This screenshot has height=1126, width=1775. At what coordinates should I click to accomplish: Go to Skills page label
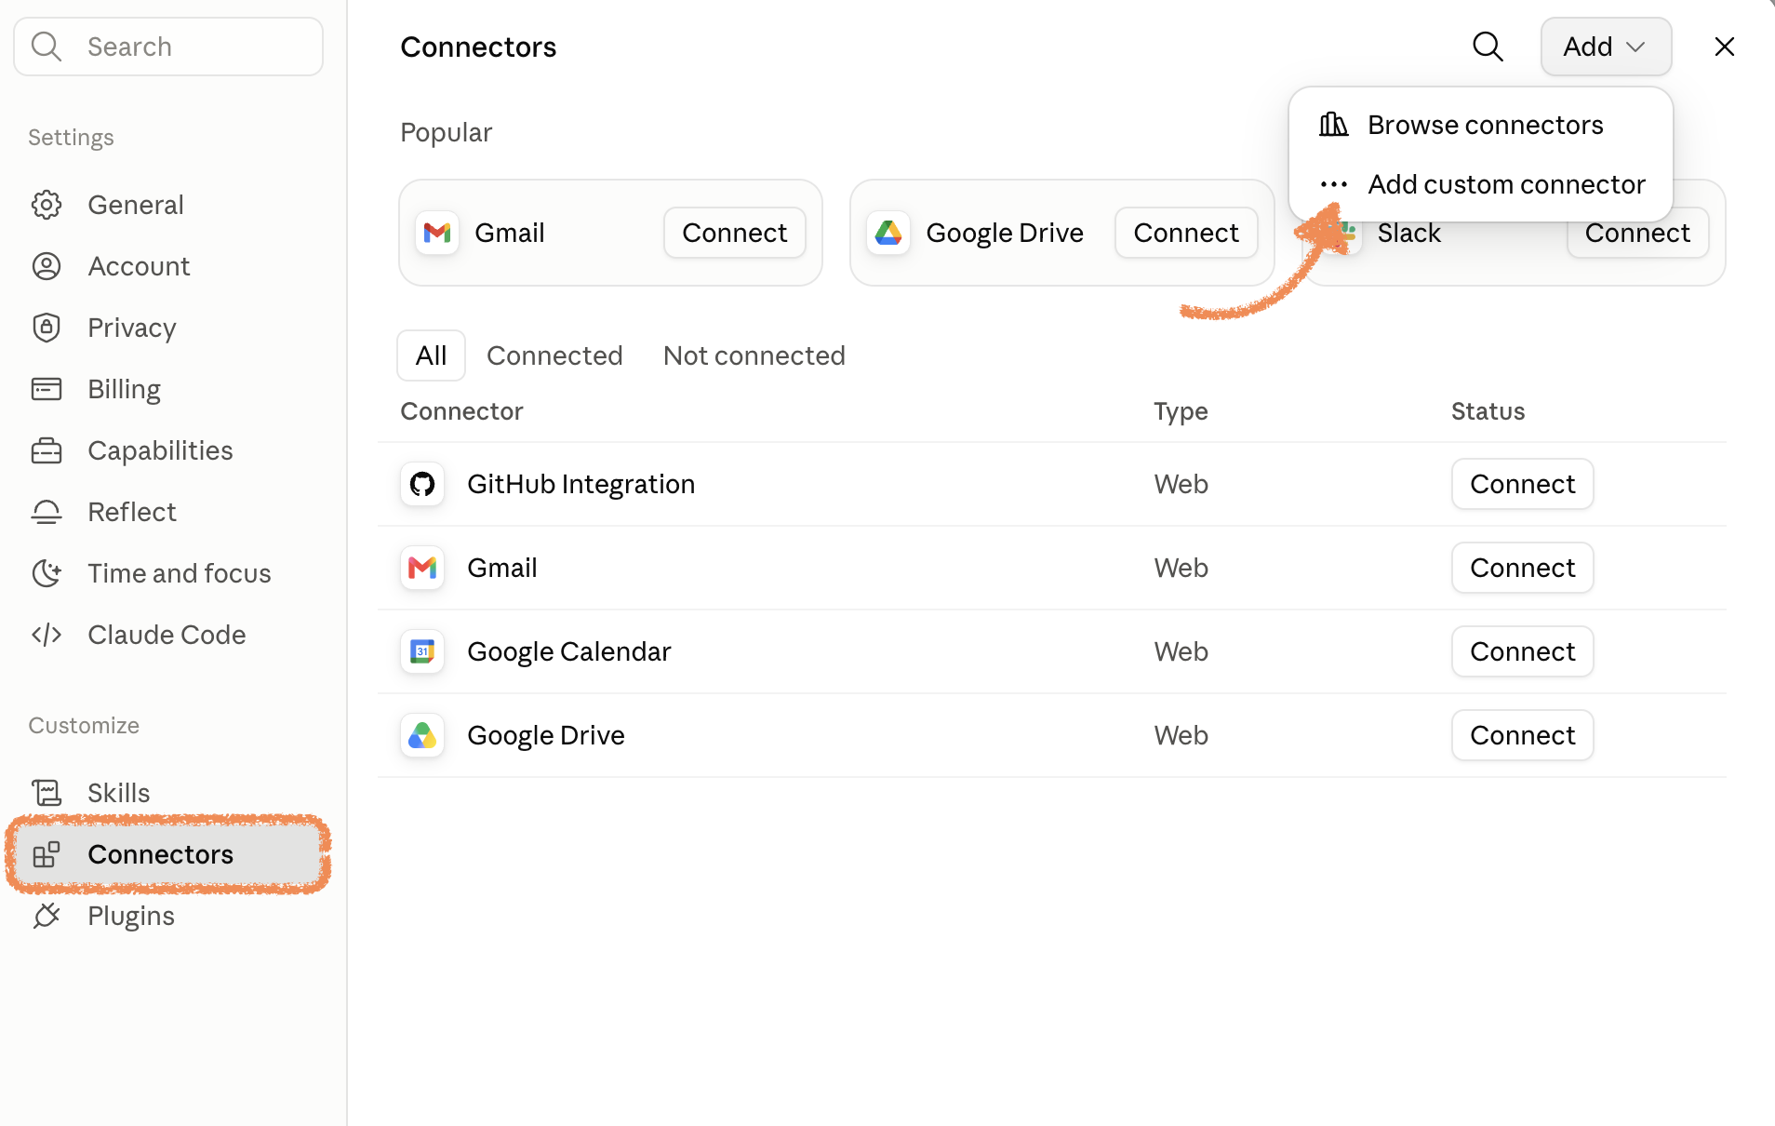tap(119, 793)
